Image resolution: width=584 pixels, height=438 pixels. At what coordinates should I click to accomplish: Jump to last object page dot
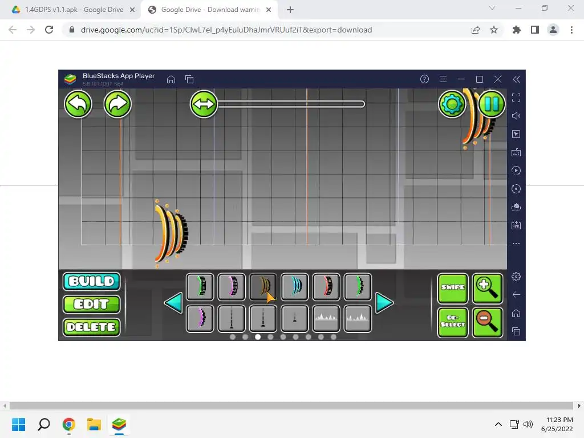tap(334, 337)
